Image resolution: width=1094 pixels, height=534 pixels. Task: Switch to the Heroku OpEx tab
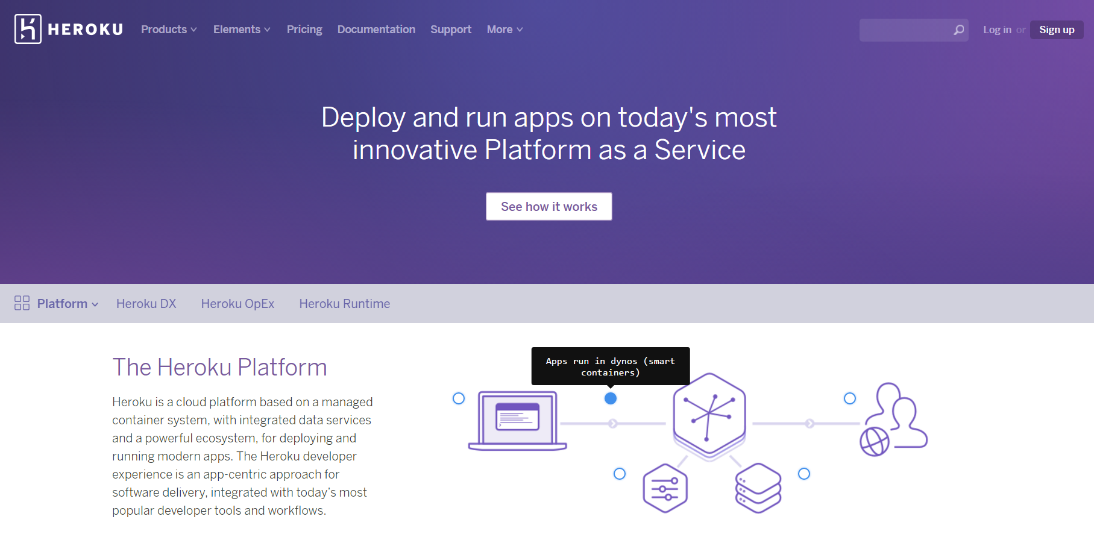[237, 304]
